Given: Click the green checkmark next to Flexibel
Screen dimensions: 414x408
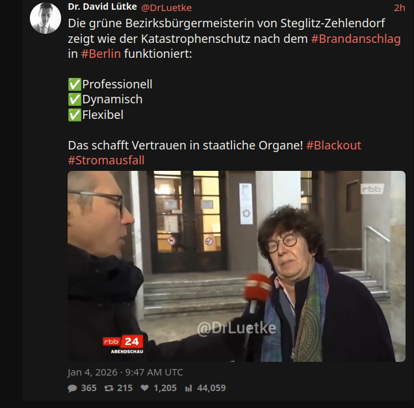Looking at the screenshot, I should click(x=75, y=115).
